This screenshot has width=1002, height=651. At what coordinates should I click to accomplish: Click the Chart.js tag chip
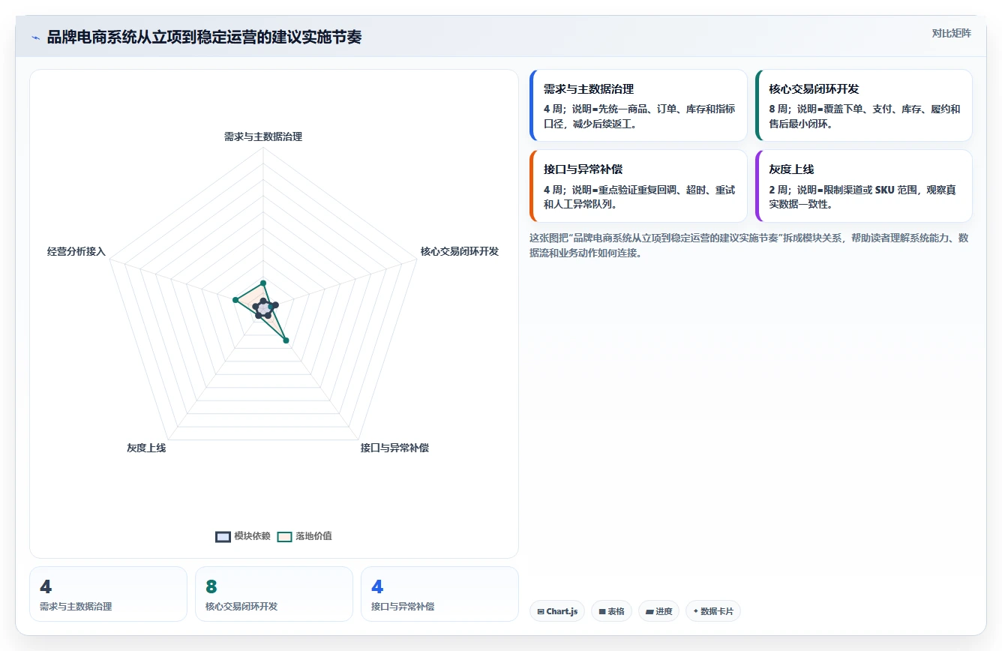[557, 611]
